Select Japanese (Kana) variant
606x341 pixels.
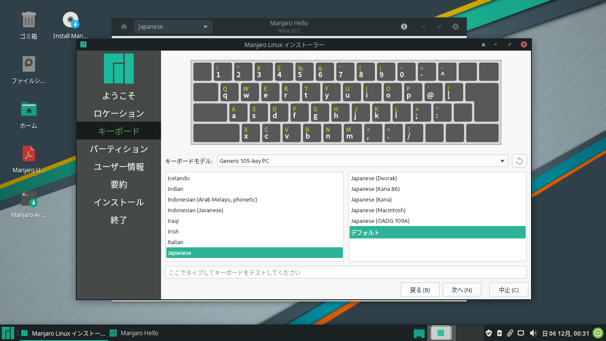pyautogui.click(x=437, y=199)
